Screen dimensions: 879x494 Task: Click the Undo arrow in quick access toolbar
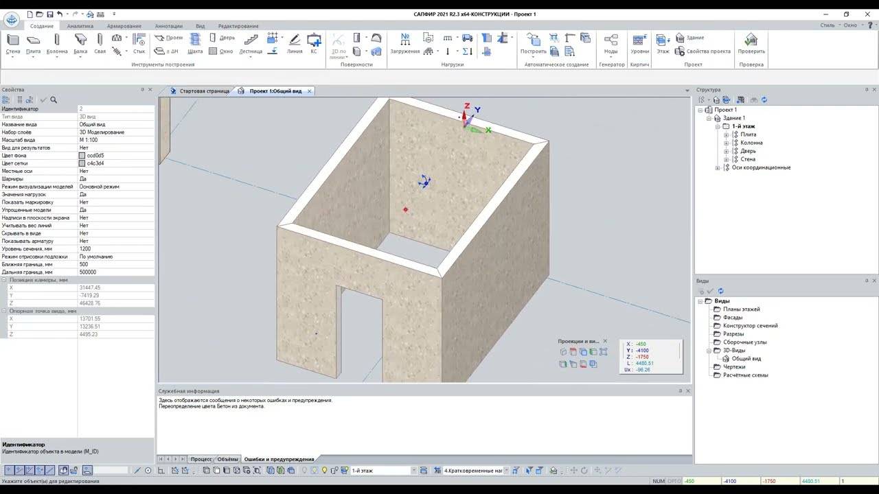60,14
